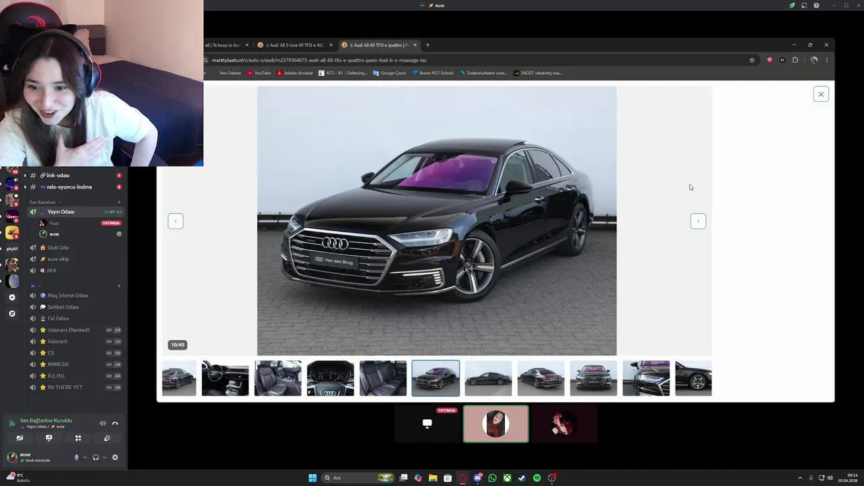
Task: Deafen headphones in Discord user panel
Action: 95,457
